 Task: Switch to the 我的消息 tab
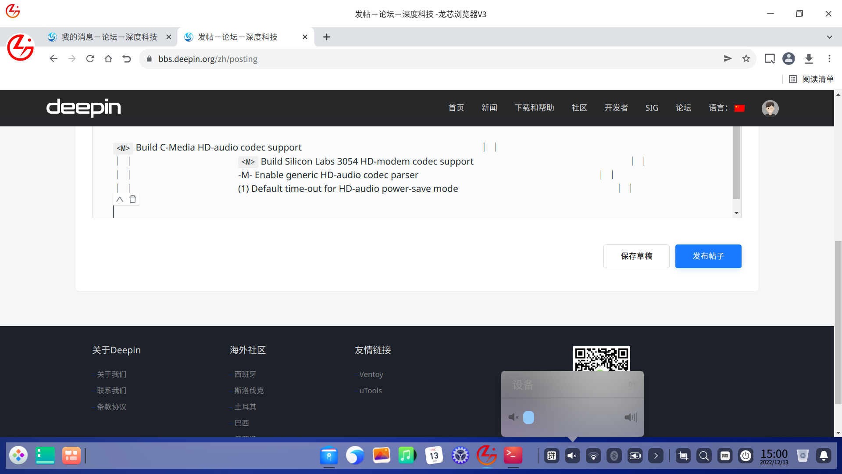(109, 37)
